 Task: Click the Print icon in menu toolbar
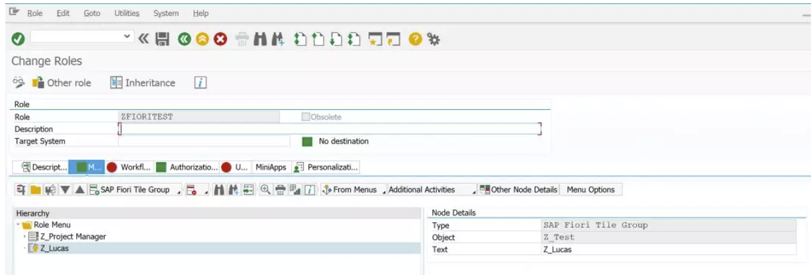click(281, 190)
